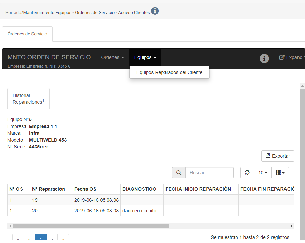Image resolution: width=305 pixels, height=243 pixels.
Task: Select the Historial Reparaciones tab
Action: coord(28,99)
